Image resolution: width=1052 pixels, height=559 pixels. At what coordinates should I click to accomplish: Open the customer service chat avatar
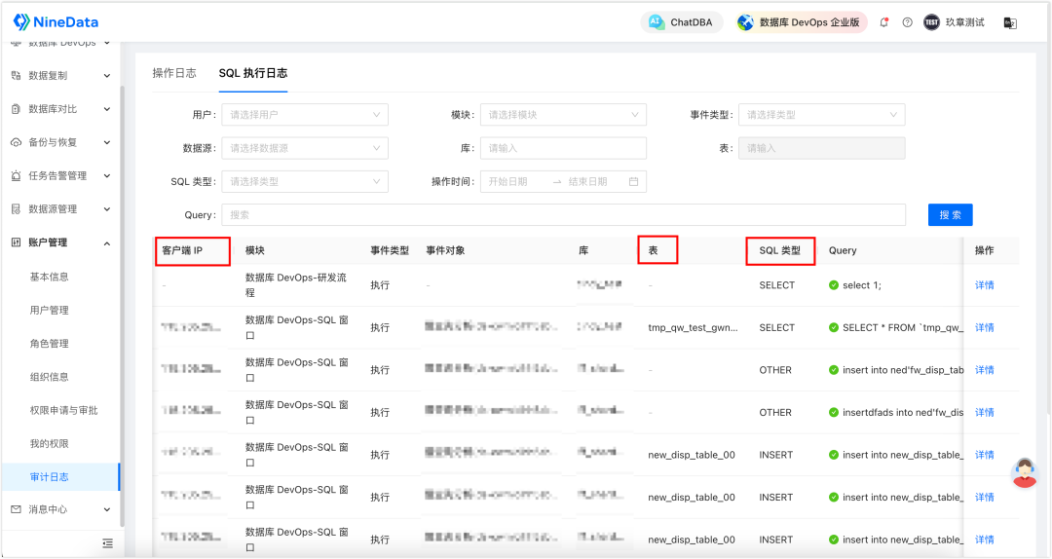1024,473
